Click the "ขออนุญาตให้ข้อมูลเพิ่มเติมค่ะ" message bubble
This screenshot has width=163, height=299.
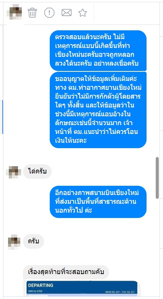tap(98, 110)
